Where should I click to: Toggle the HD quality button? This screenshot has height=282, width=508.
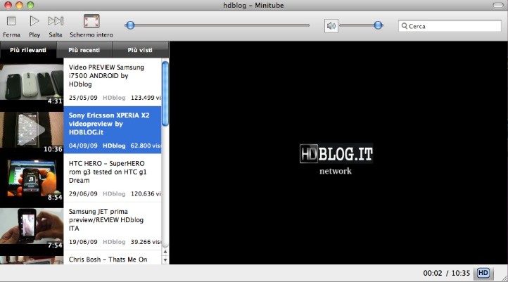click(x=483, y=273)
